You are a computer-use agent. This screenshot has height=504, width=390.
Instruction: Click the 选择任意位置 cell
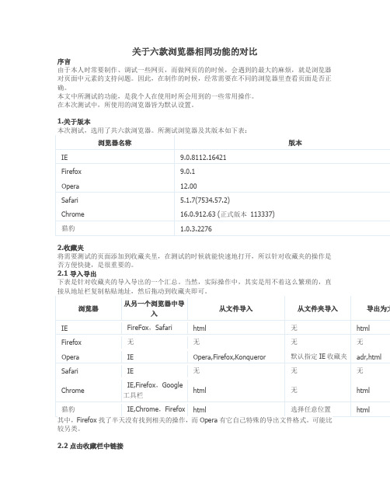click(311, 409)
